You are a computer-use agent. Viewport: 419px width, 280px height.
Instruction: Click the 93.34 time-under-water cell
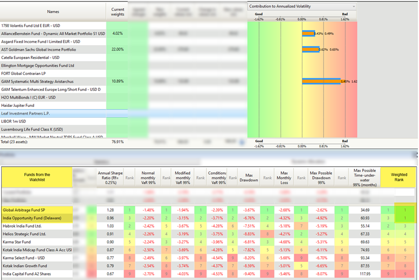[x=365, y=258]
